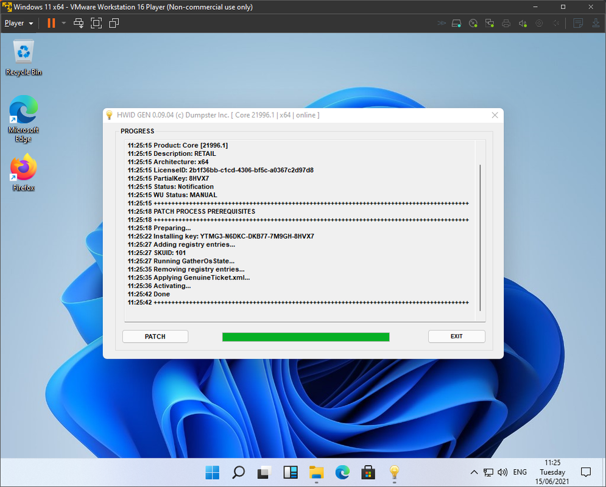Image resolution: width=606 pixels, height=487 pixels.
Task: Open the Player menu dropdown
Action: (x=18, y=23)
